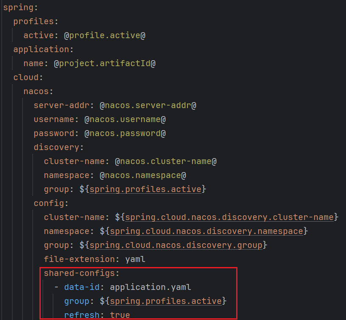Image resolution: width=346 pixels, height=320 pixels.
Task: Click the 'namespace' key under discovery
Action: coord(67,175)
